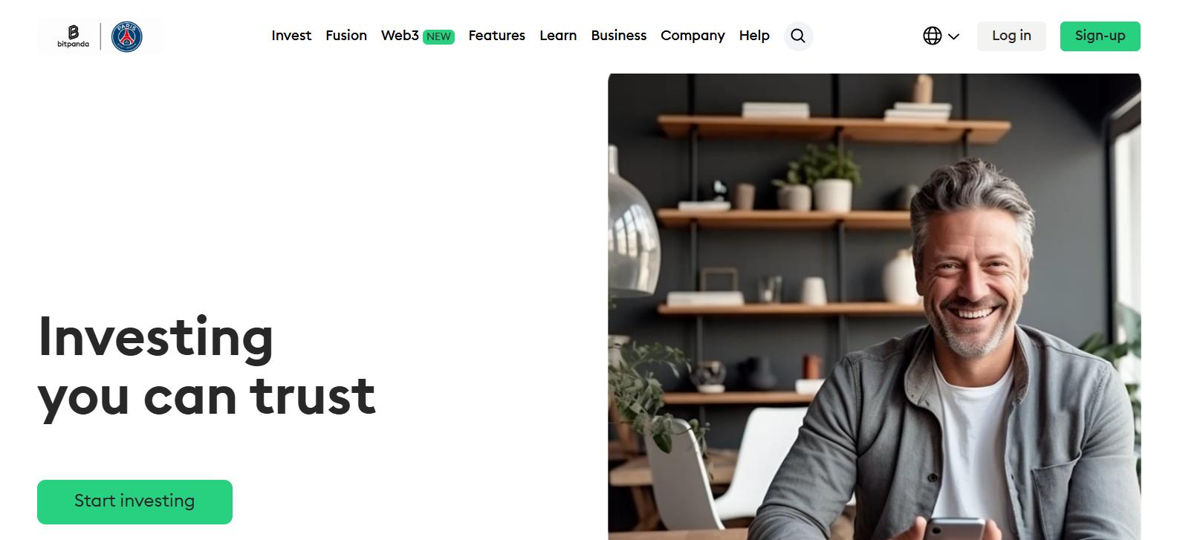Click the Start investing button
1177x540 pixels.
click(134, 501)
